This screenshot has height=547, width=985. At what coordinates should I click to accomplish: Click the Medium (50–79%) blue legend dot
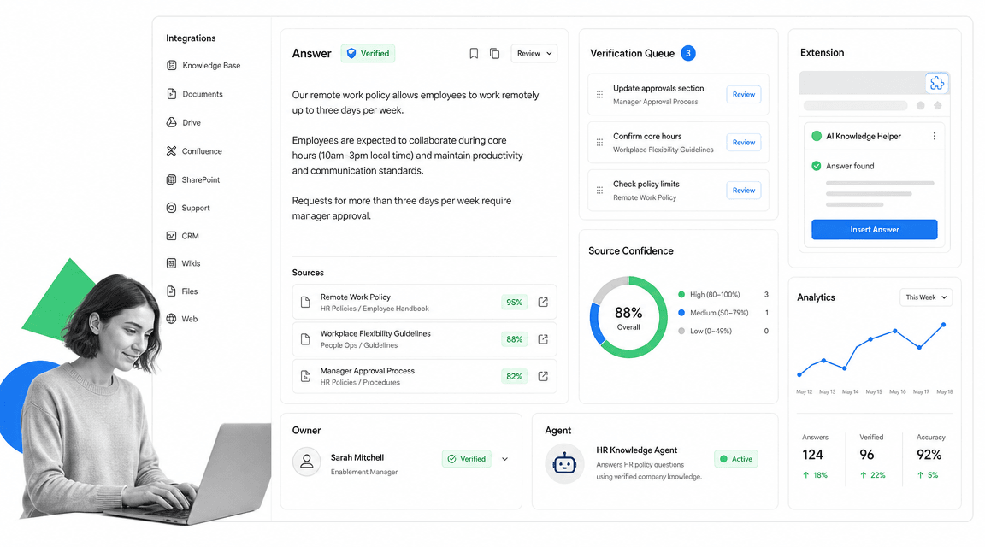(681, 313)
